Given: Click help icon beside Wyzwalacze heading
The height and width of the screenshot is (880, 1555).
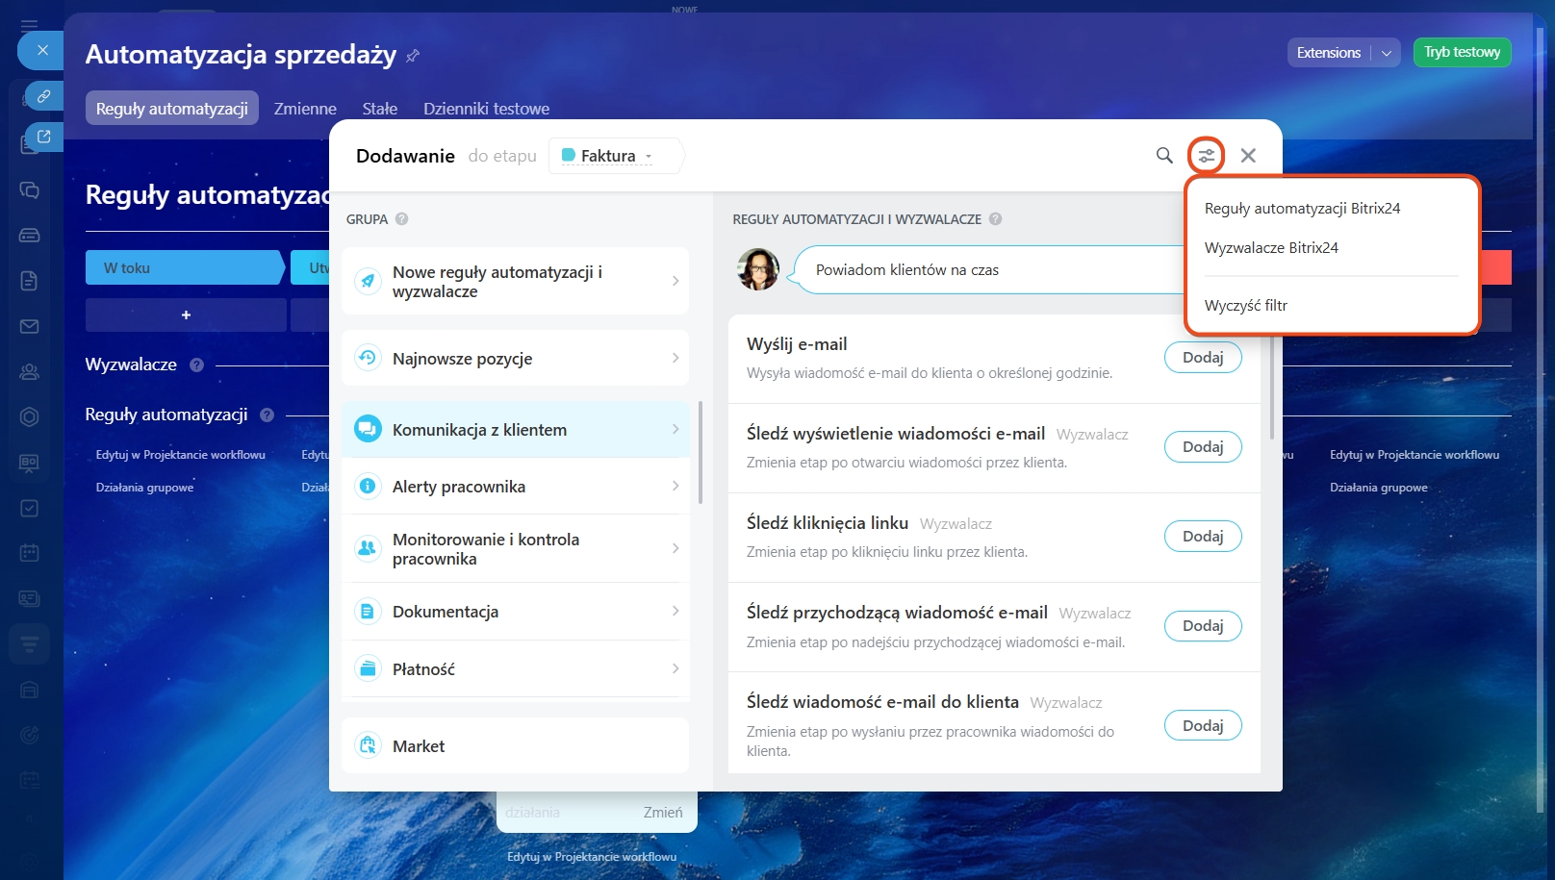Looking at the screenshot, I should pos(197,365).
